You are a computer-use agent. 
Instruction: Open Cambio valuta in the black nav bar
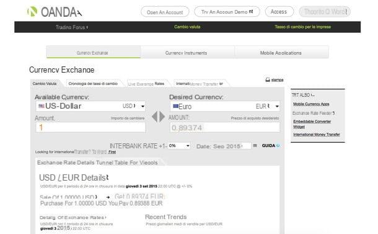(x=187, y=27)
